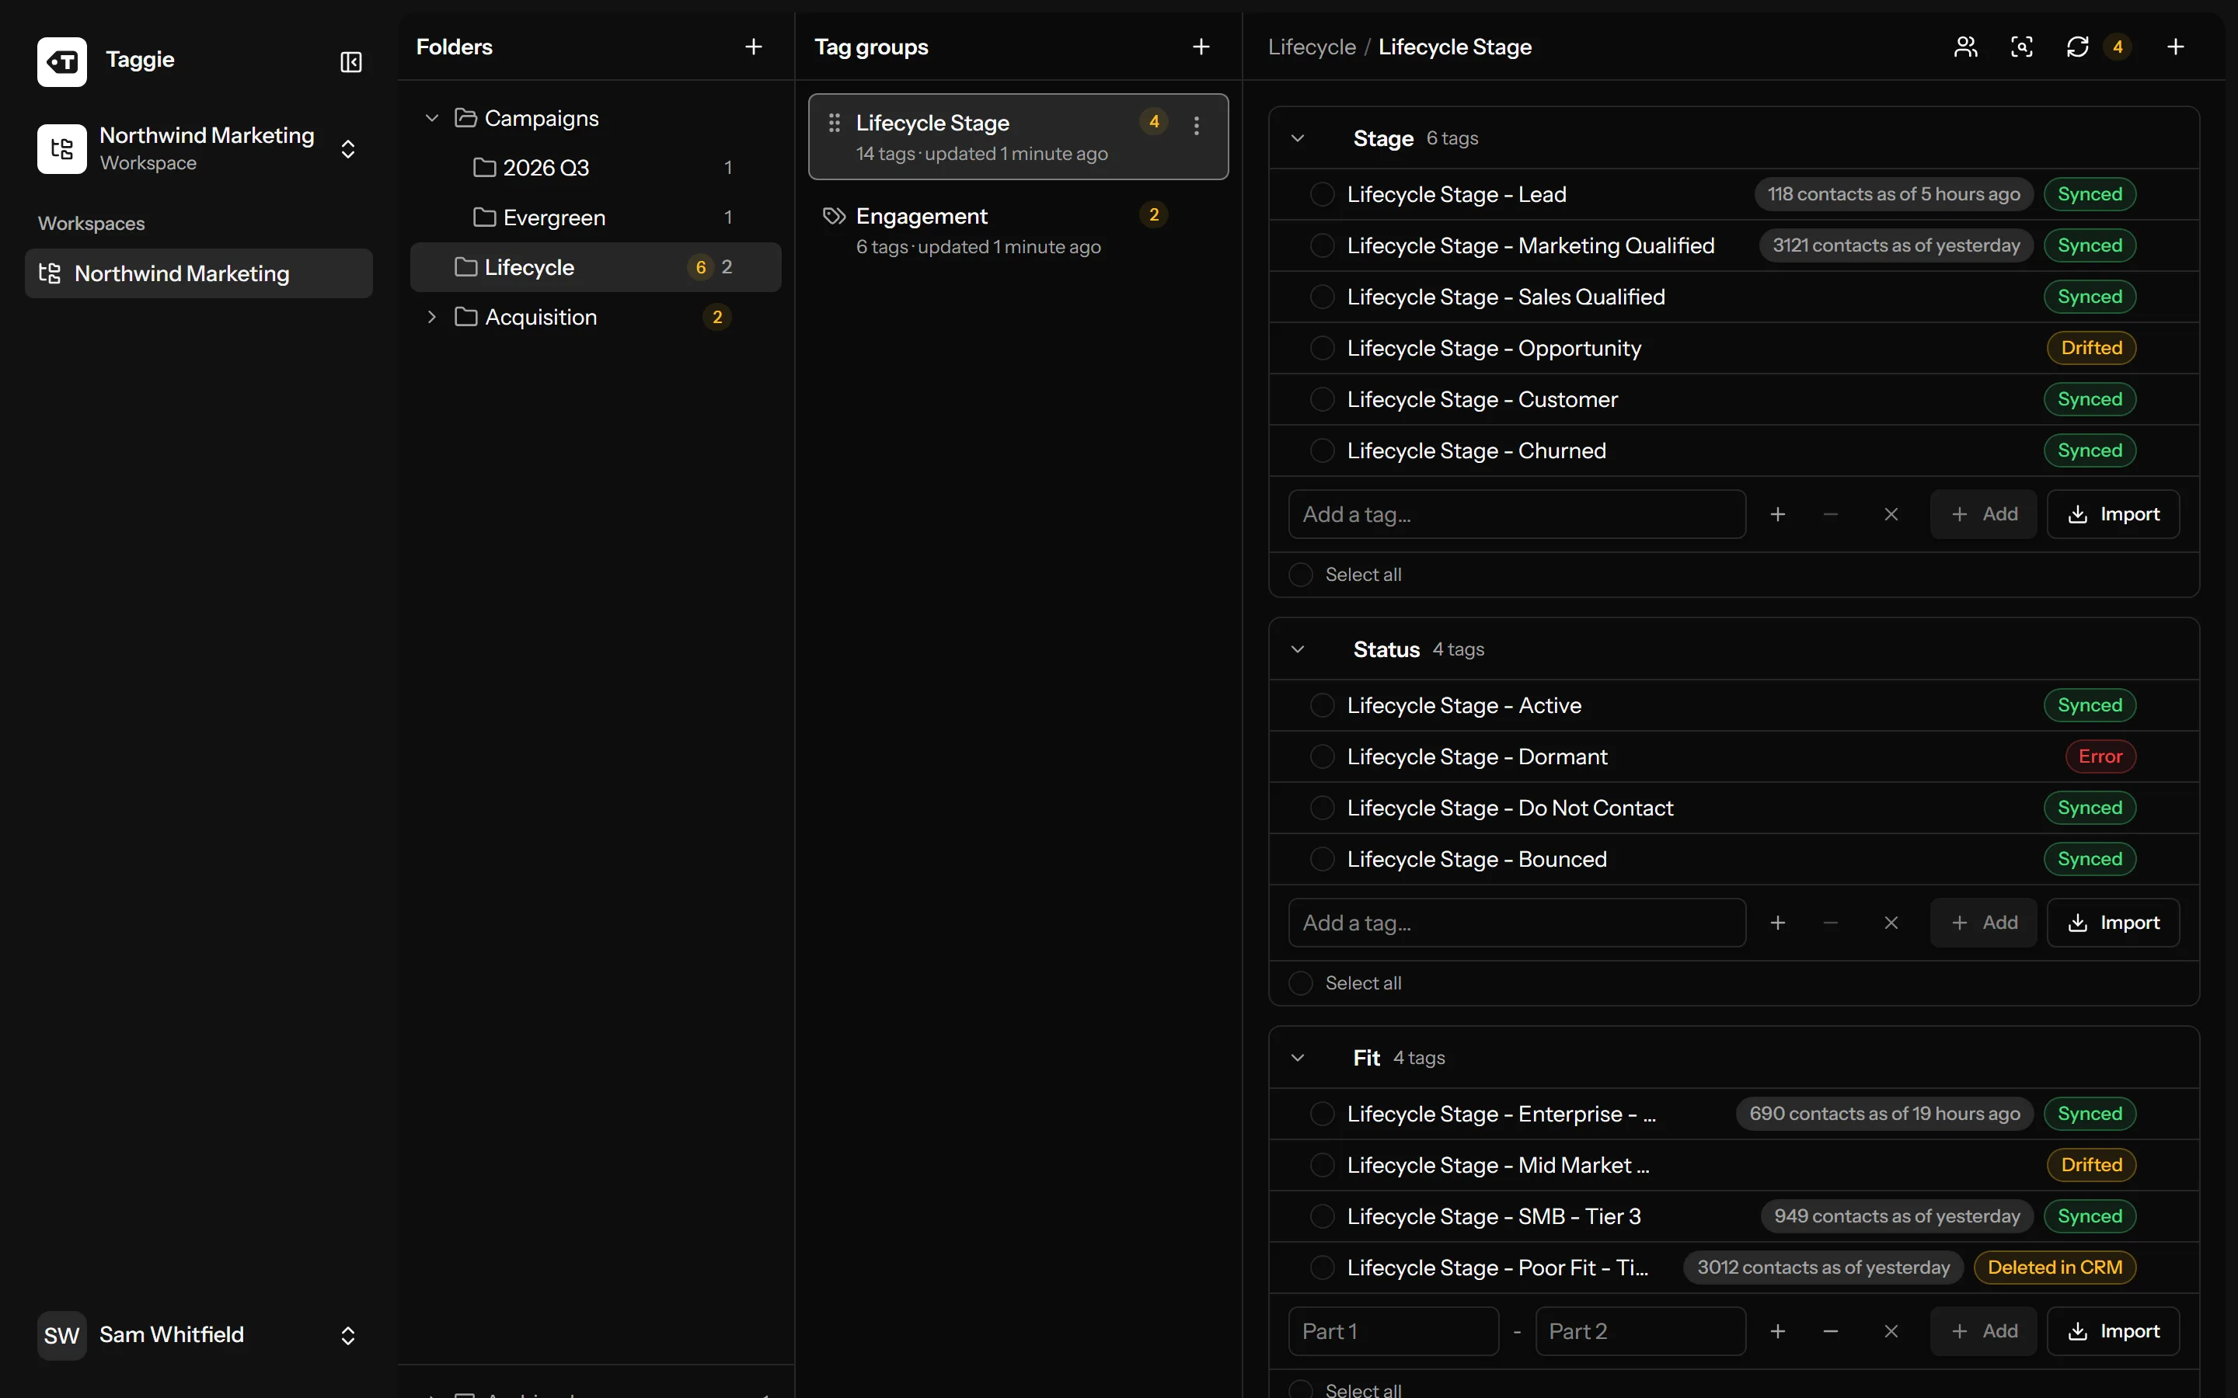Select the Lifecycle Stage - Lead tag

(1323, 194)
